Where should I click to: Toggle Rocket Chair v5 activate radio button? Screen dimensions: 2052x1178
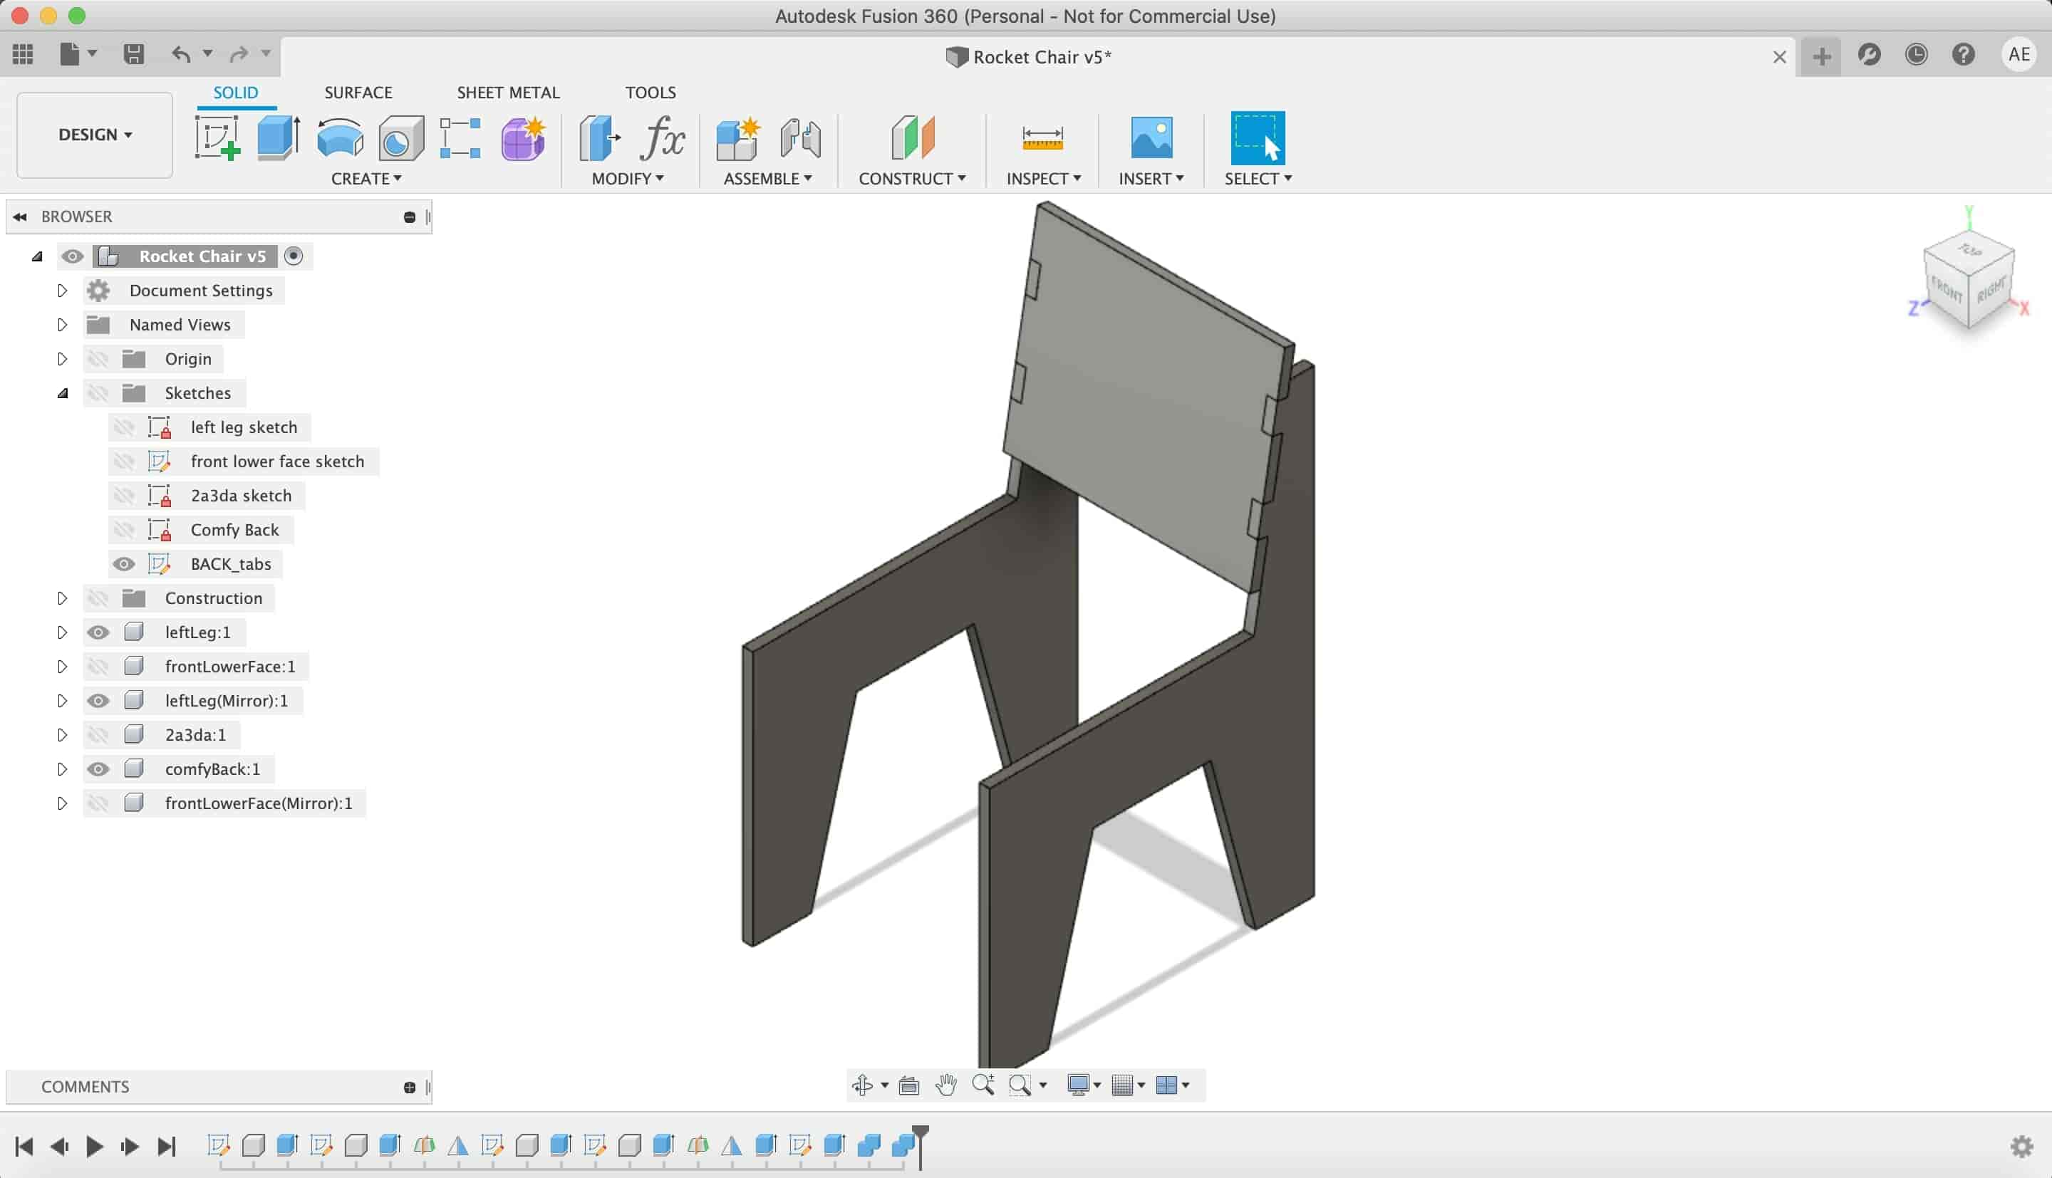pyautogui.click(x=294, y=256)
